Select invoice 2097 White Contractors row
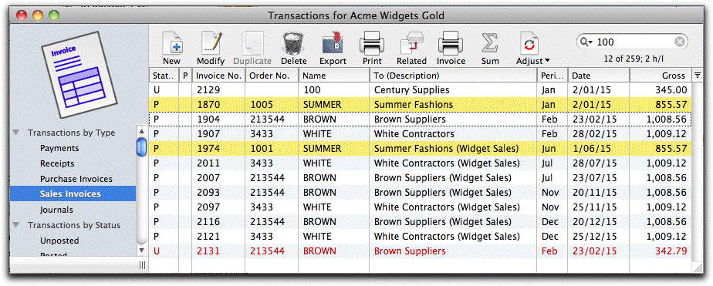Screen dimensions: 713x286 pyautogui.click(x=420, y=207)
